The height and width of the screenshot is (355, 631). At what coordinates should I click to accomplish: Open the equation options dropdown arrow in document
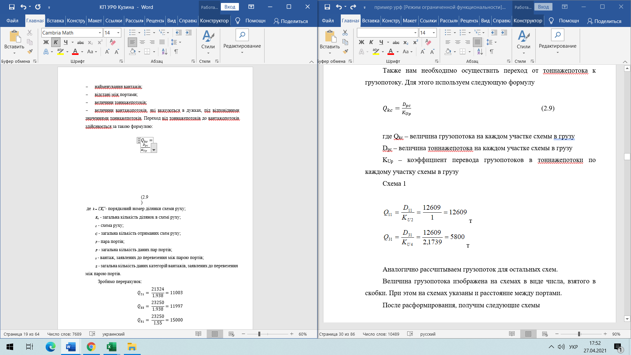pos(153,148)
